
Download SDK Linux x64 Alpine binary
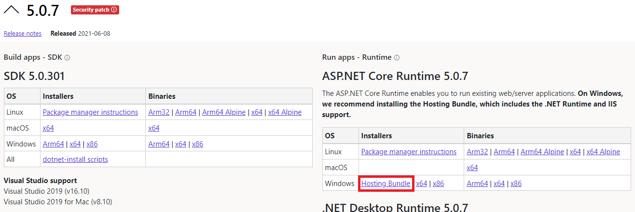pos(285,112)
